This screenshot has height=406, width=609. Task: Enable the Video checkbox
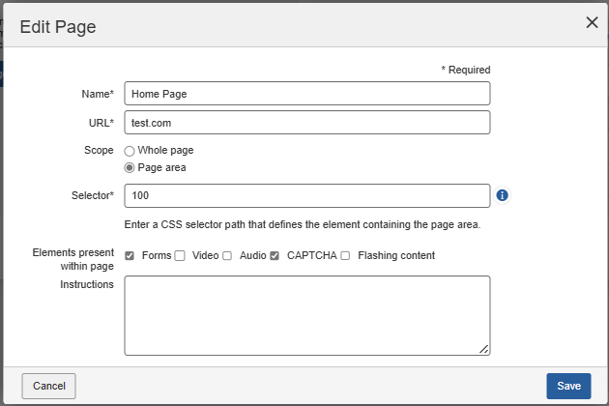[179, 256]
